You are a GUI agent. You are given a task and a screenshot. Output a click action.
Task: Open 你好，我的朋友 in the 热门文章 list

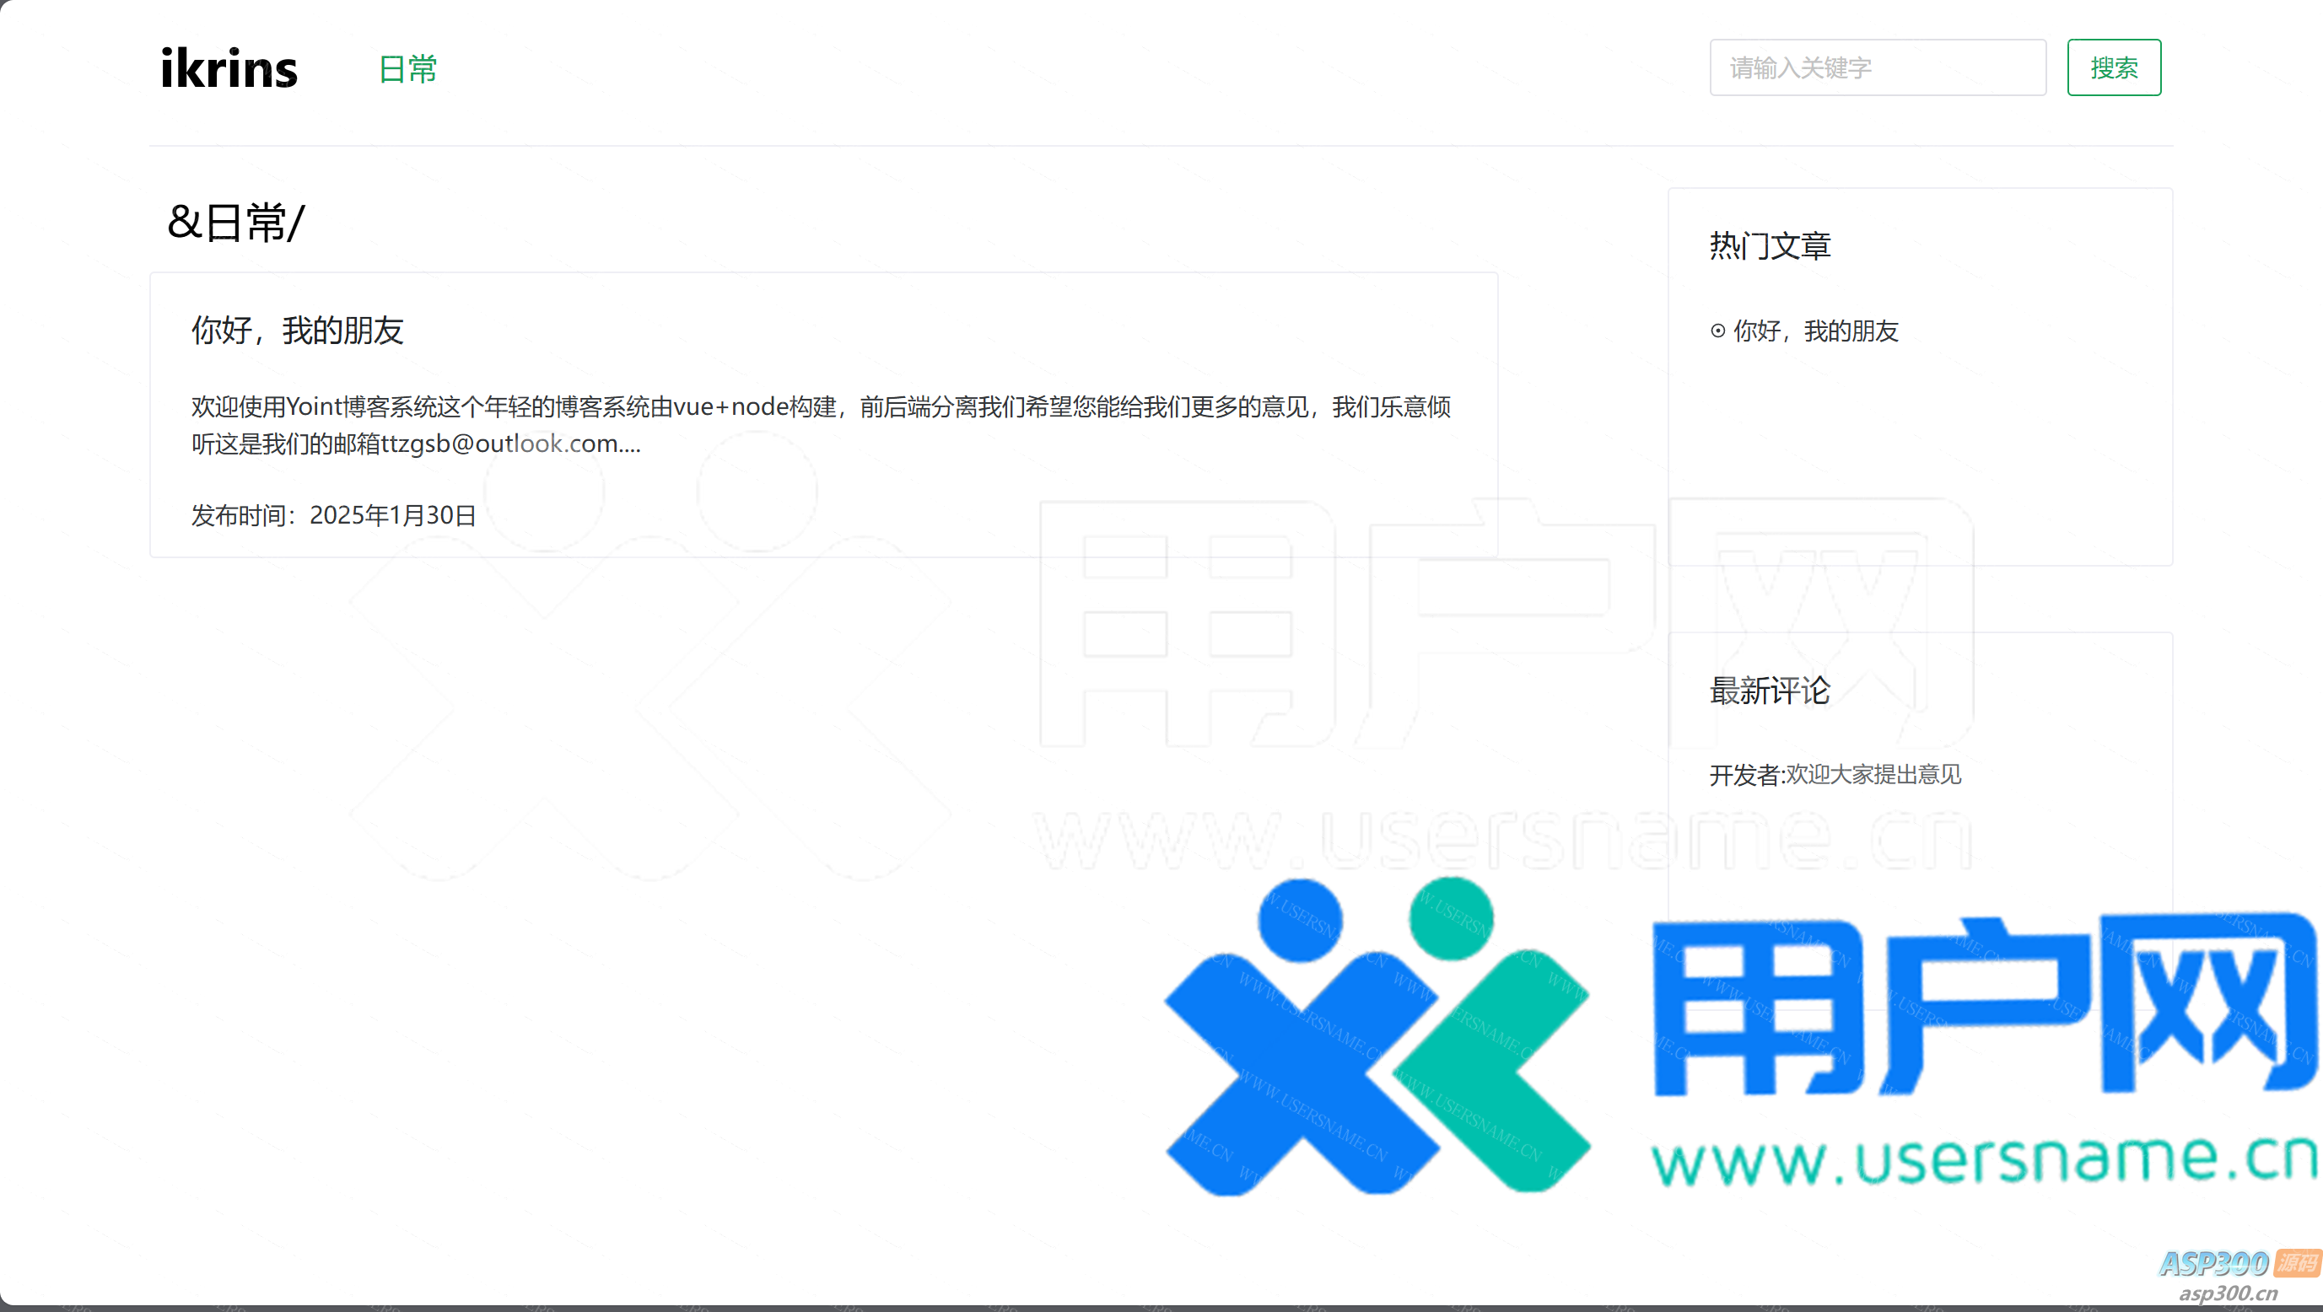pos(1815,331)
